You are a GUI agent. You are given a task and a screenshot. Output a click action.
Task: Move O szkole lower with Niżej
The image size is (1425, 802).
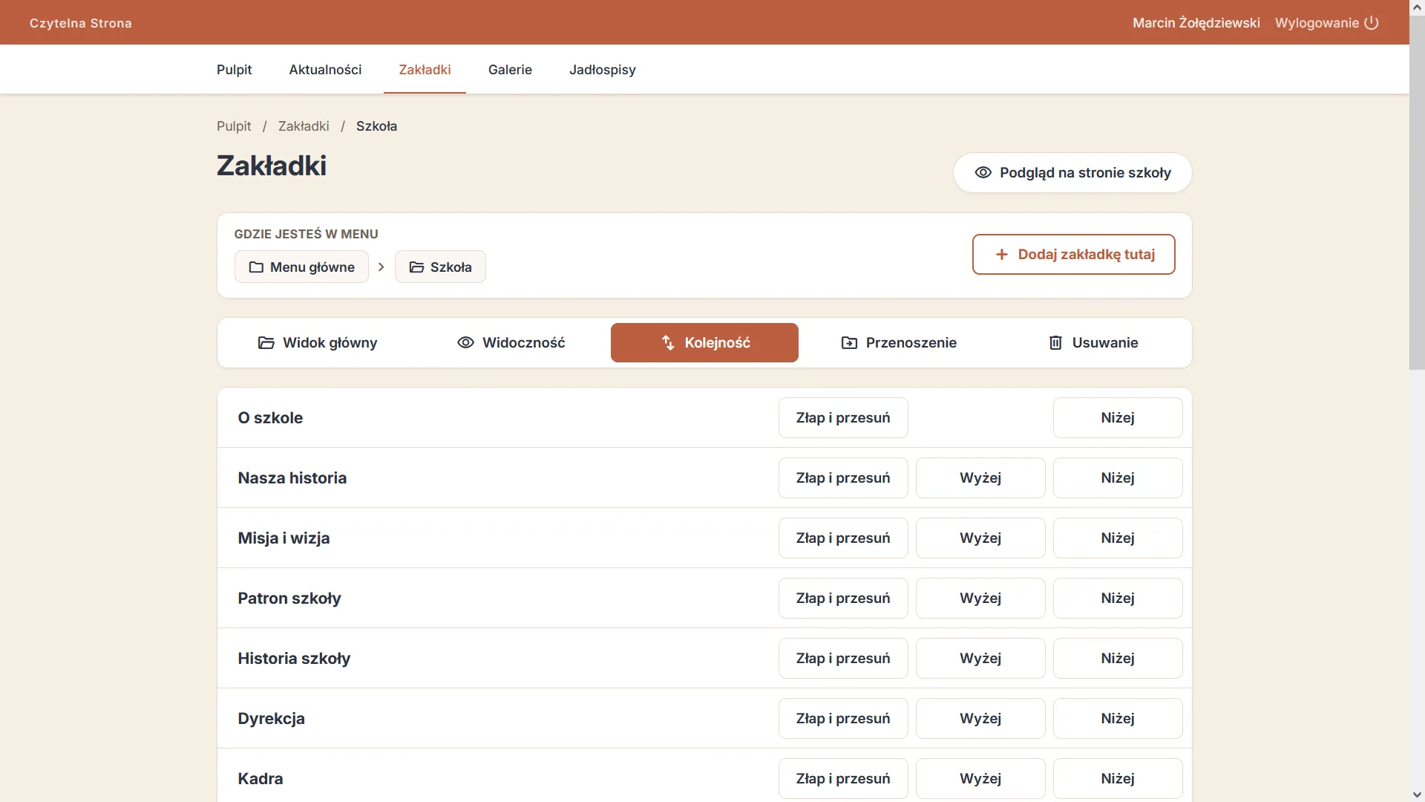(x=1118, y=417)
